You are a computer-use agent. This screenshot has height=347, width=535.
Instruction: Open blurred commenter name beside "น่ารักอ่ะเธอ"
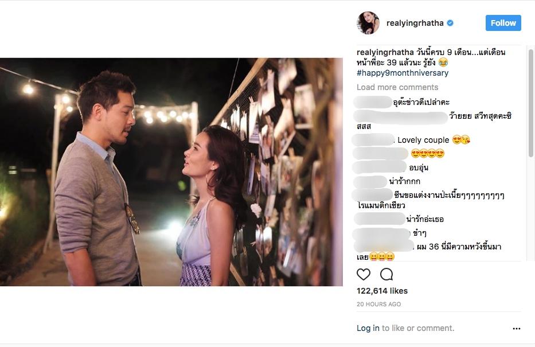380,219
